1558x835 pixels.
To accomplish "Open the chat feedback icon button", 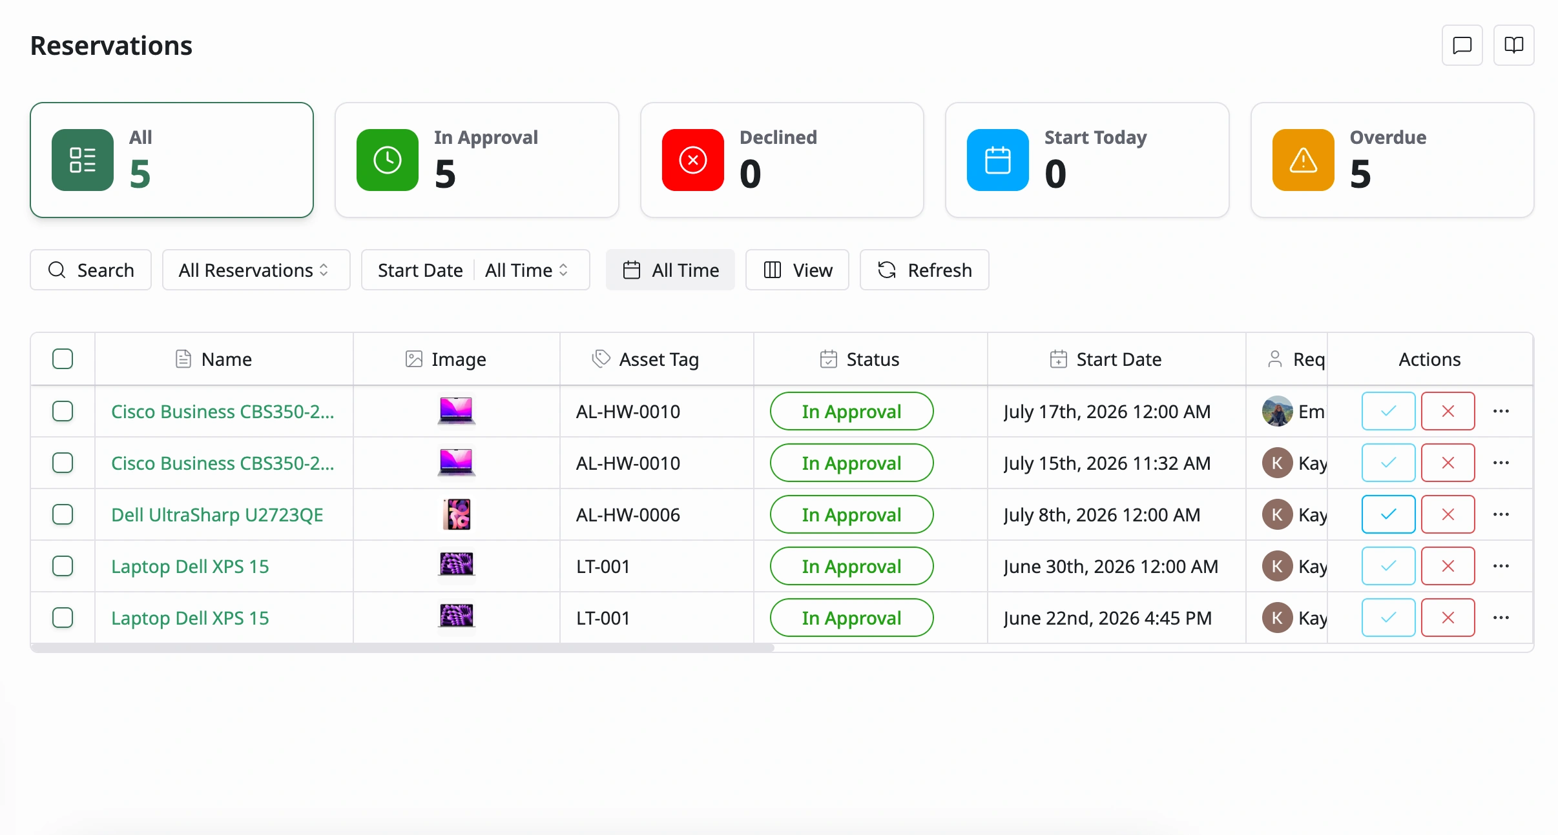I will coord(1462,45).
